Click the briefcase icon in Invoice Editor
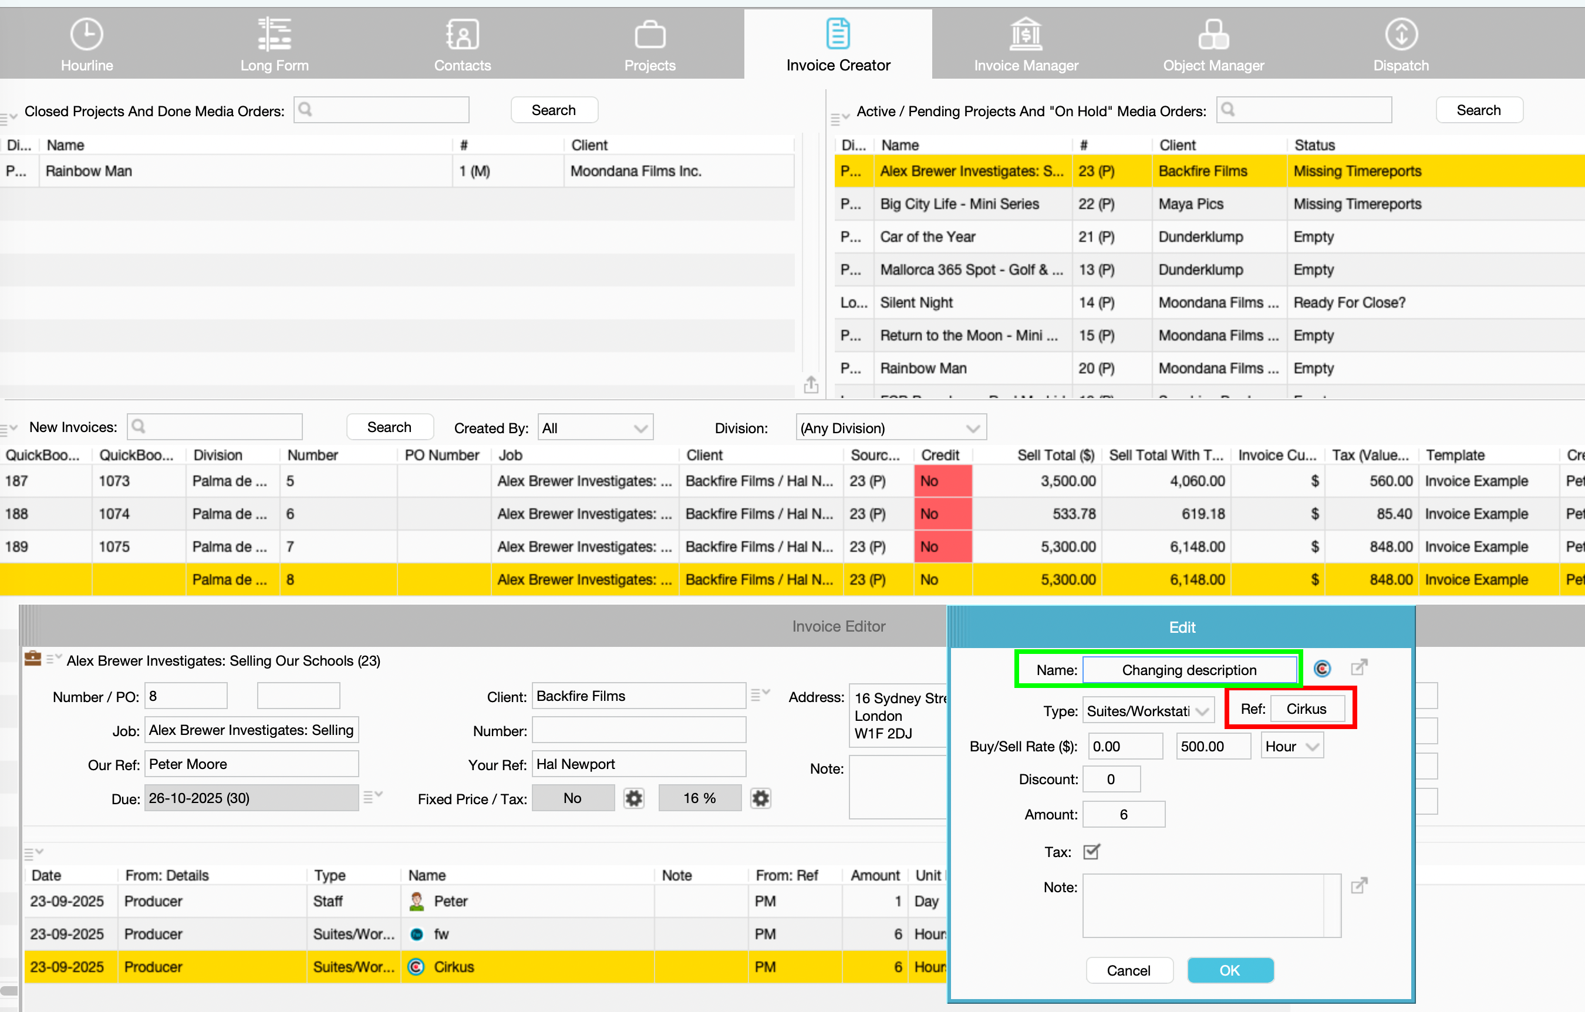1585x1012 pixels. pyautogui.click(x=32, y=659)
